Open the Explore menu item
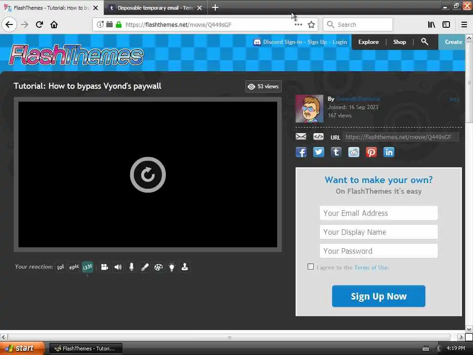Image resolution: width=473 pixels, height=355 pixels. (368, 42)
